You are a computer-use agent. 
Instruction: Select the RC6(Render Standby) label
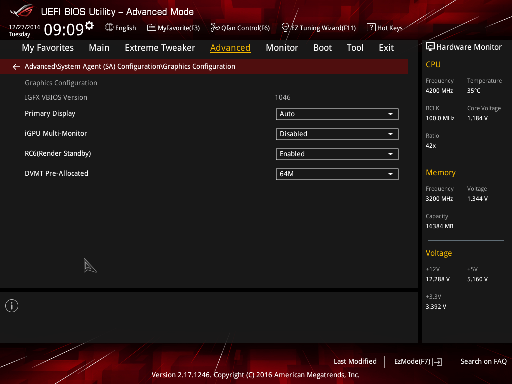coord(58,153)
